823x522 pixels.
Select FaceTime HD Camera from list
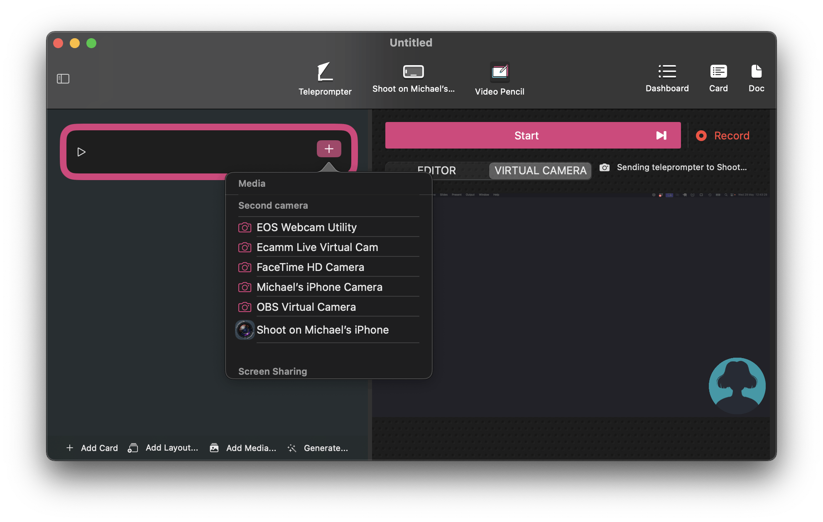[x=310, y=267]
